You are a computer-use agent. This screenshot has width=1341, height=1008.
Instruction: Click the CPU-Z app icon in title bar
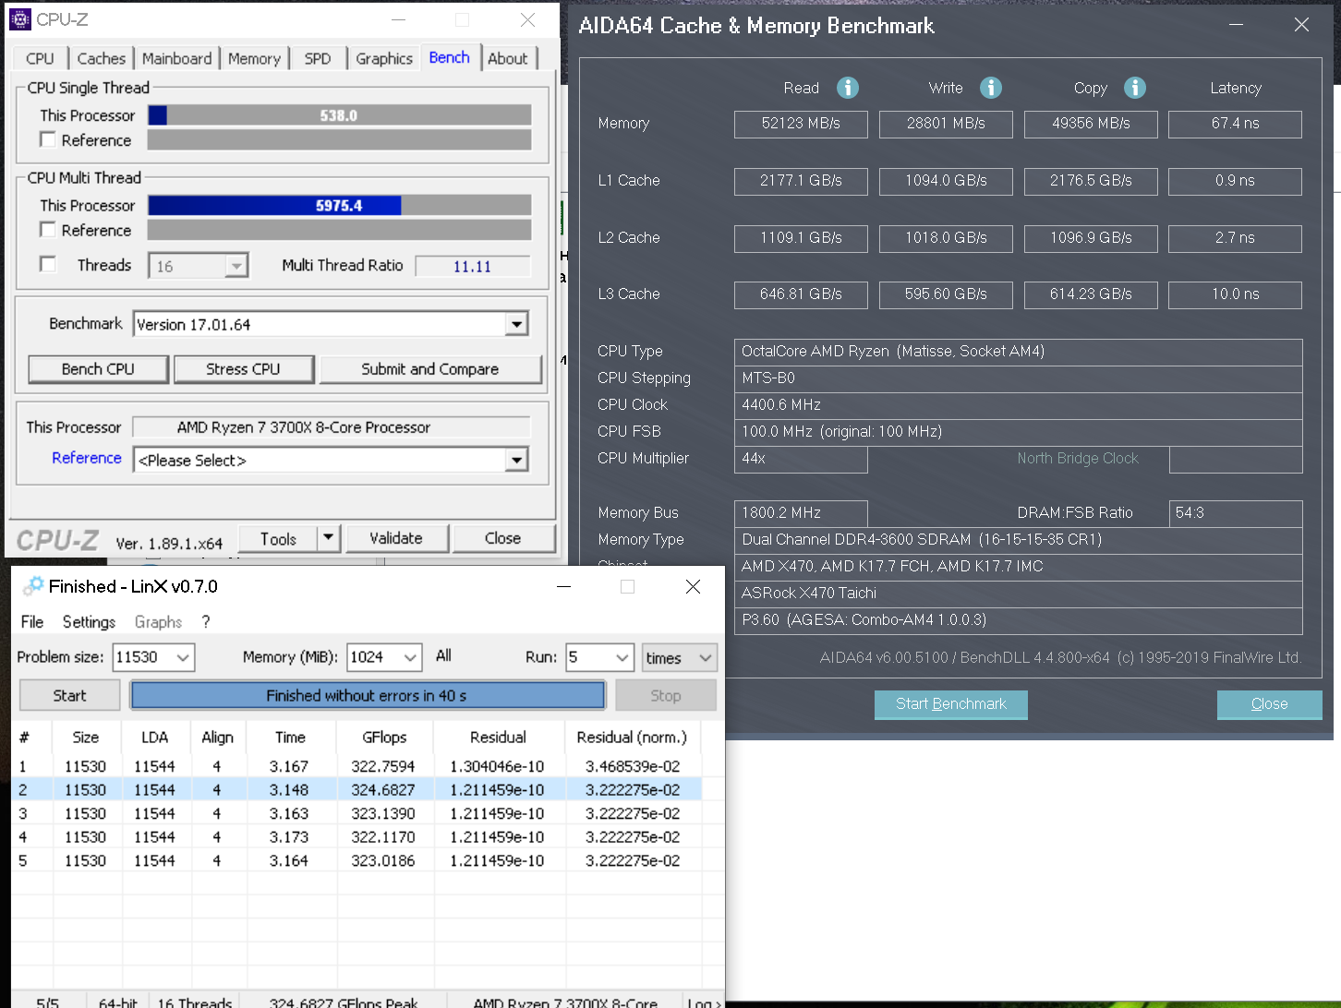pos(19,19)
